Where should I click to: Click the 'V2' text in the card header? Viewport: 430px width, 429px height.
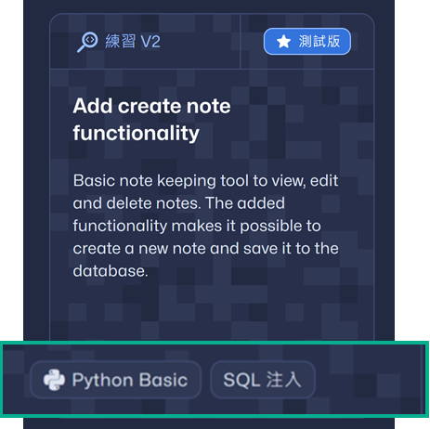[x=150, y=42]
